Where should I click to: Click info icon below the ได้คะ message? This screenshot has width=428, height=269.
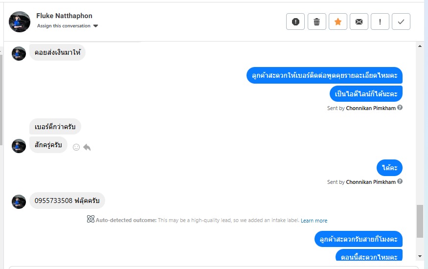click(x=400, y=181)
